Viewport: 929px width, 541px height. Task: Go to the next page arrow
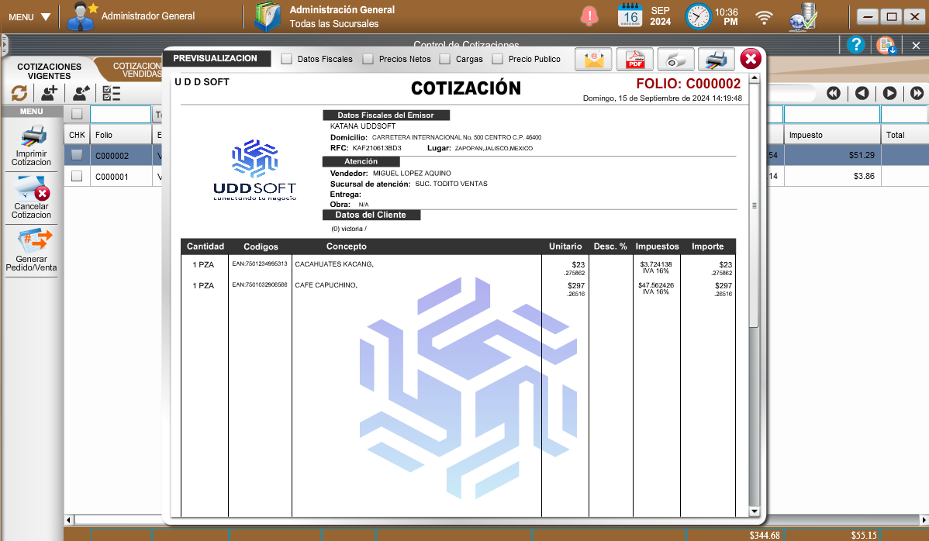(889, 93)
